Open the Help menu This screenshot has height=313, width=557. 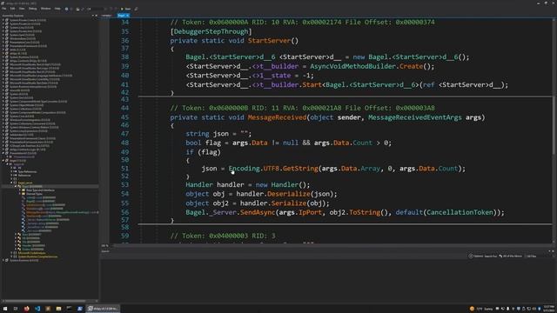point(57,9)
